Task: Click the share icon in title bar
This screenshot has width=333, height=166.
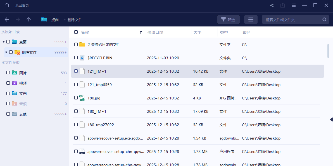Action: point(272,5)
